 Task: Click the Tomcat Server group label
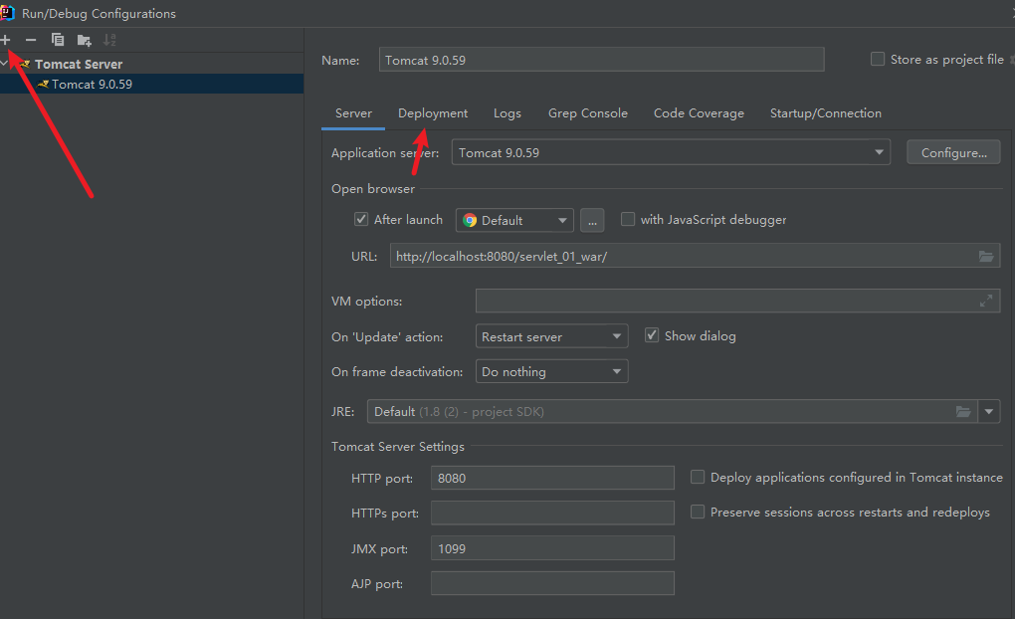coord(79,64)
